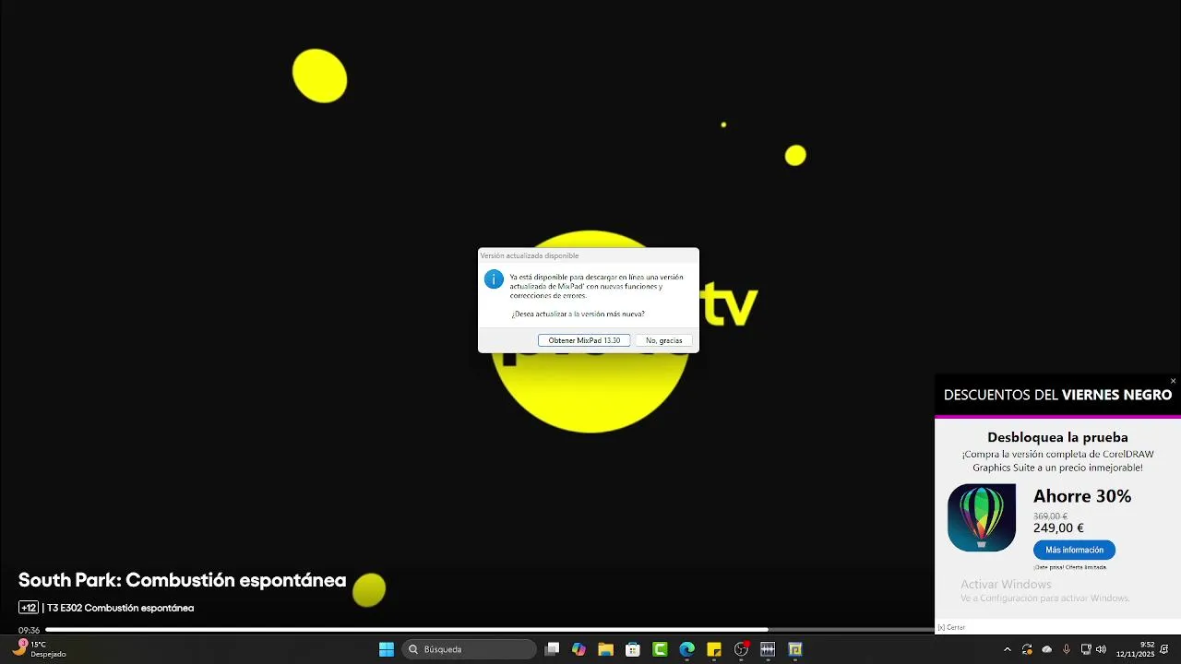1181x664 pixels.
Task: Open the green Camtasia taskbar icon
Action: point(660,649)
